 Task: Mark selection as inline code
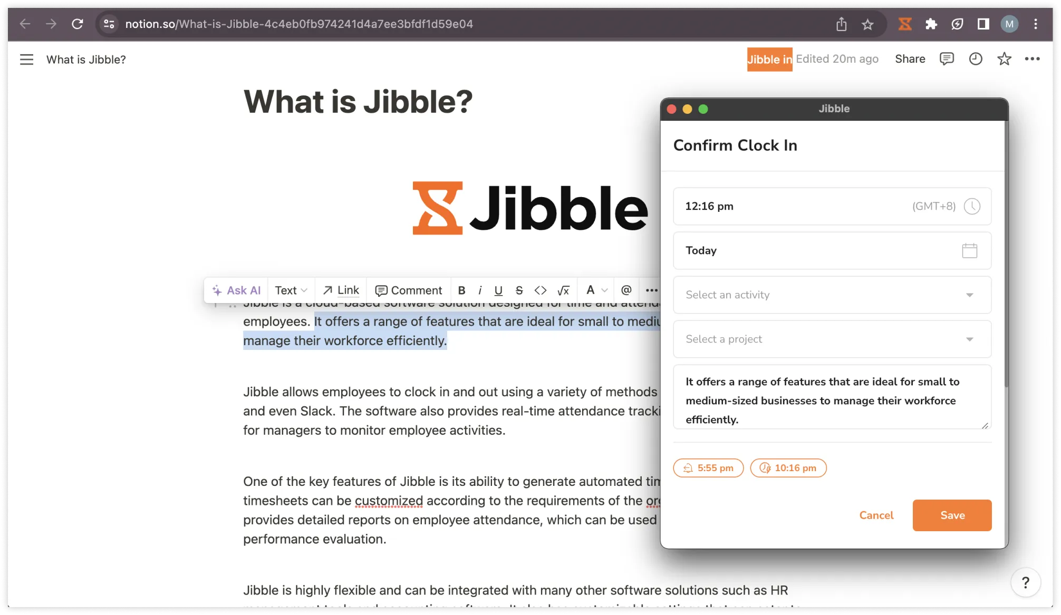[x=540, y=290]
